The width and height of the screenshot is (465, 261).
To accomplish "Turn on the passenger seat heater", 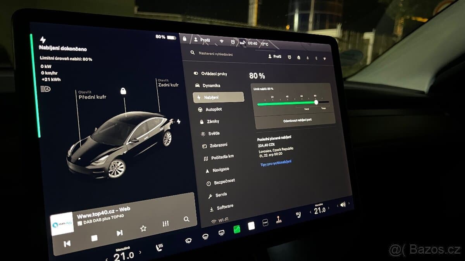I will [298, 215].
